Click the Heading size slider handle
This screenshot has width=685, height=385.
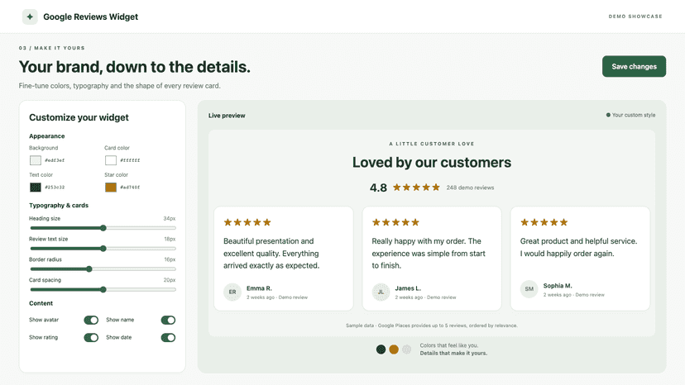[103, 228]
